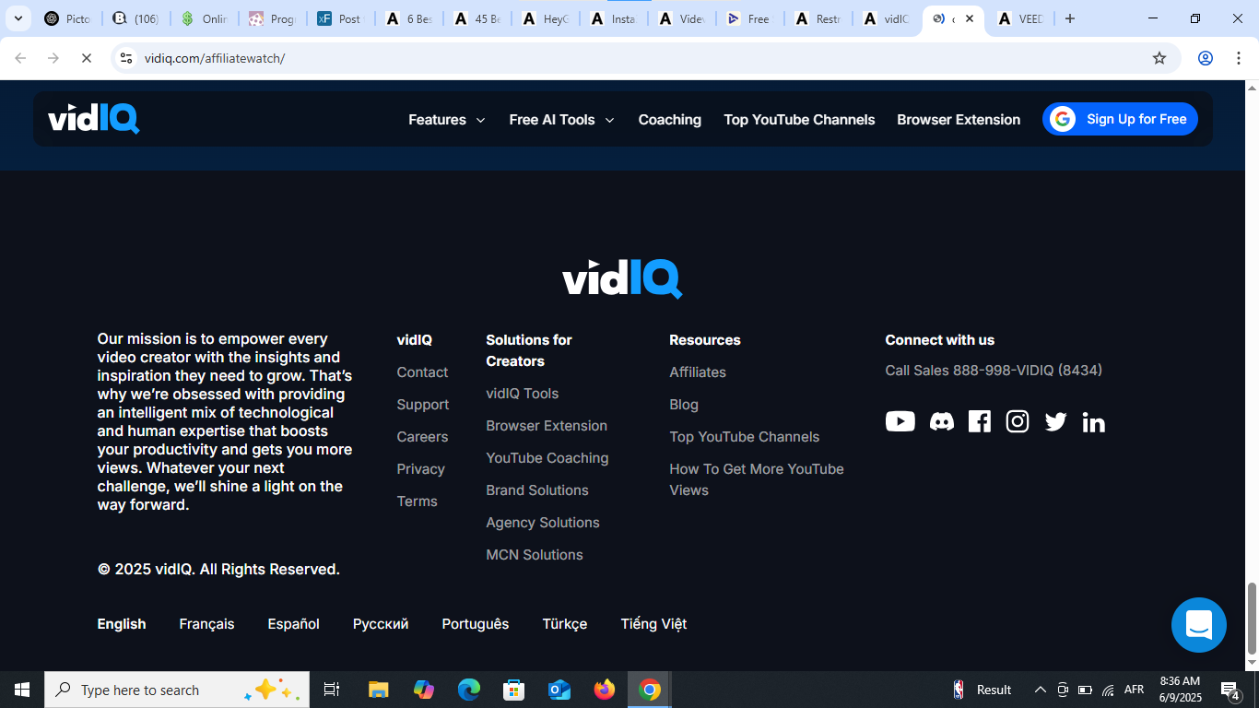The height and width of the screenshot is (708, 1259).
Task: Open Chrome three-dot menu
Action: click(1237, 58)
